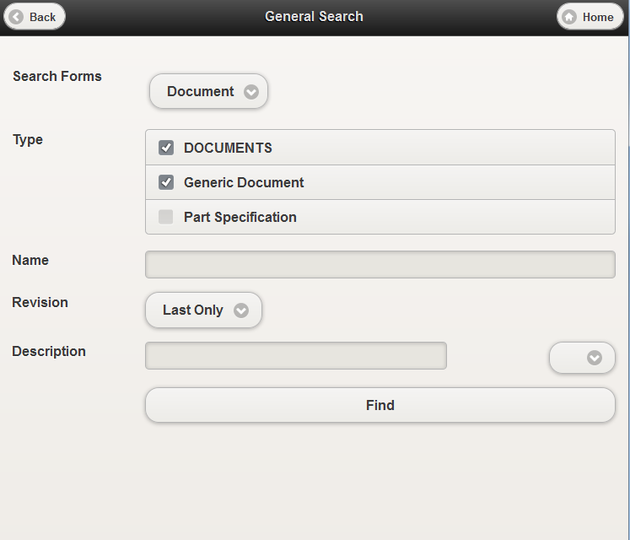Focus the Name input field
The image size is (630, 540).
(x=380, y=264)
